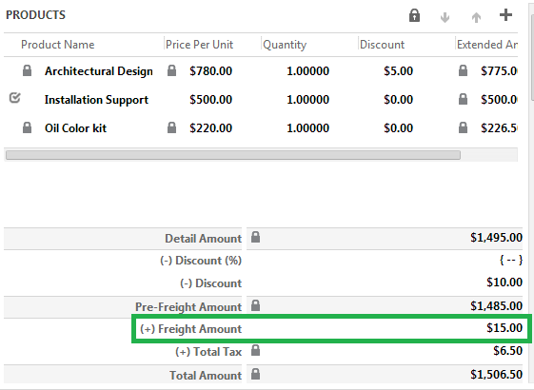The image size is (534, 390).
Task: Click the Quantity column header
Action: pyautogui.click(x=285, y=45)
